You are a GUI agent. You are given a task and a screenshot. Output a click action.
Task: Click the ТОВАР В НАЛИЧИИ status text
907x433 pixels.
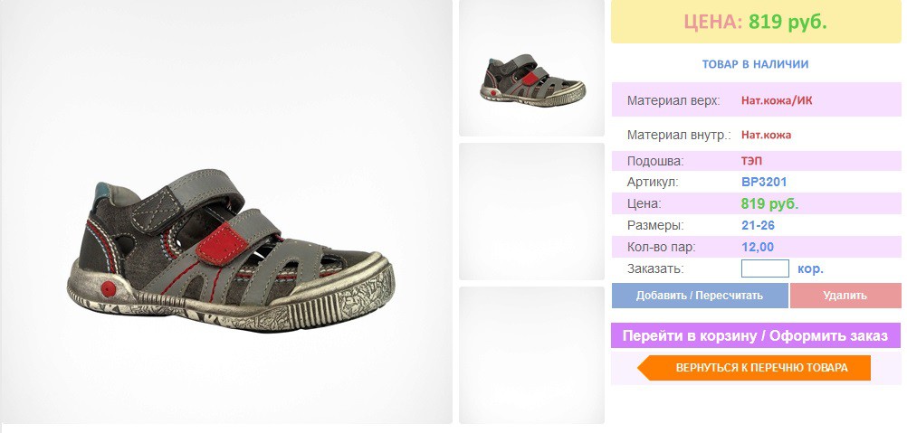click(756, 64)
